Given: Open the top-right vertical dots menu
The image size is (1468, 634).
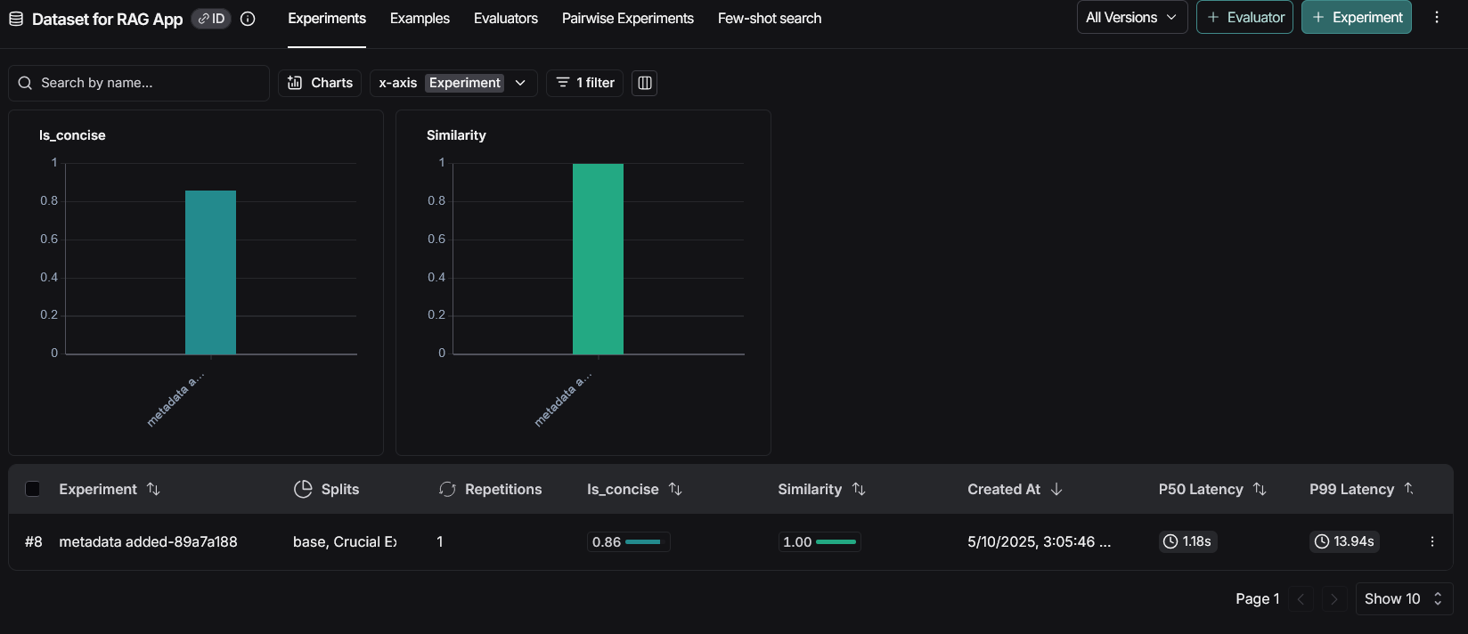Looking at the screenshot, I should pyautogui.click(x=1437, y=18).
